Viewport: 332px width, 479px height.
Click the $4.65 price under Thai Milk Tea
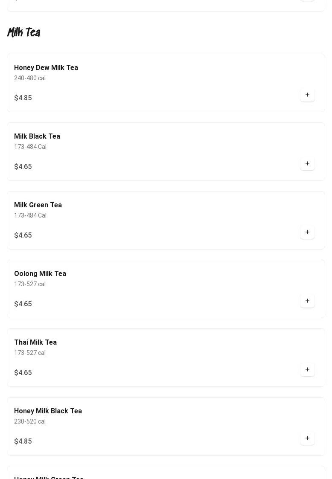pos(23,373)
